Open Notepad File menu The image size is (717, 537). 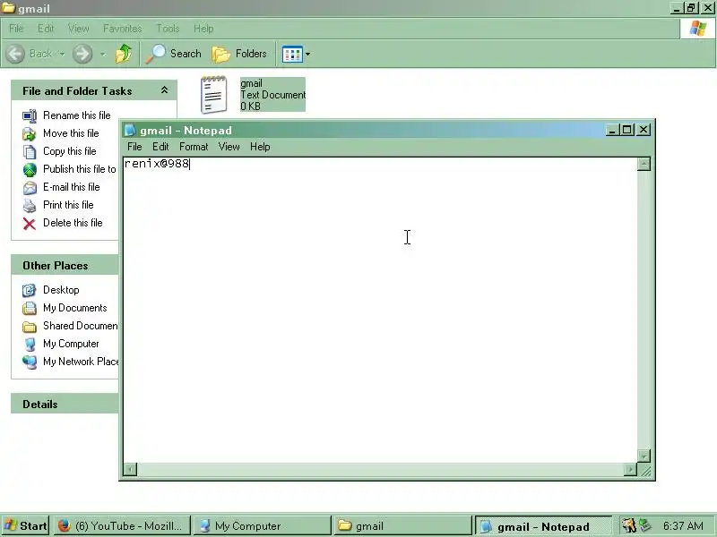click(x=134, y=147)
